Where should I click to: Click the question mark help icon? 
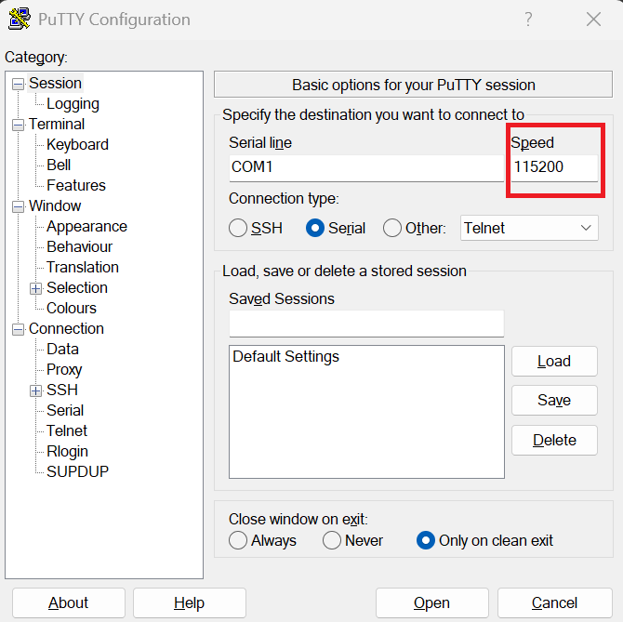pos(528,20)
